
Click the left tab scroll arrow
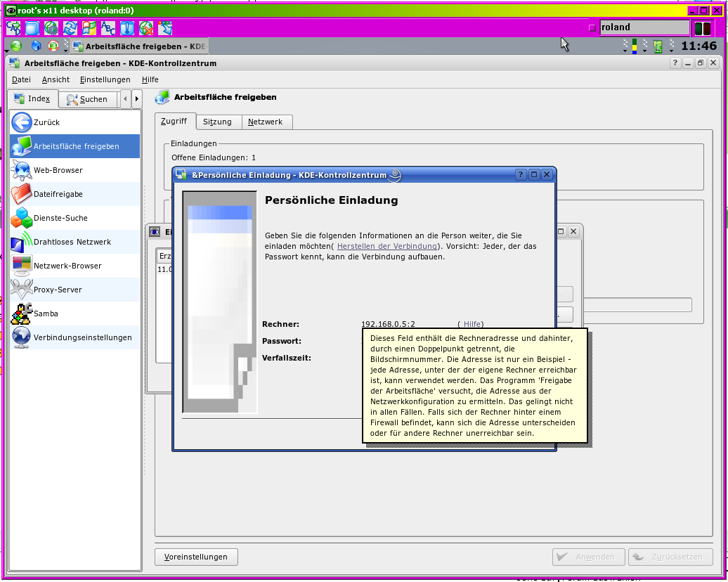[x=125, y=99]
